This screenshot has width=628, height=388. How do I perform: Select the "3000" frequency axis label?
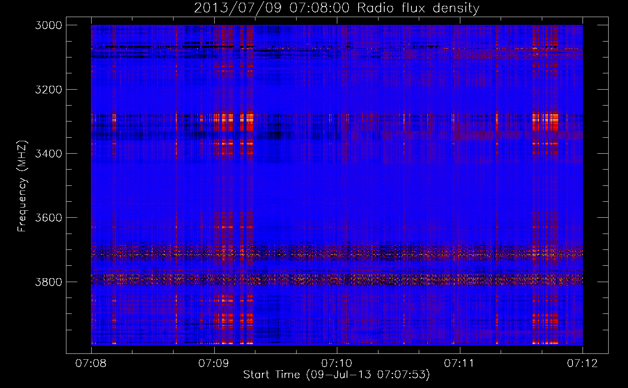click(49, 25)
